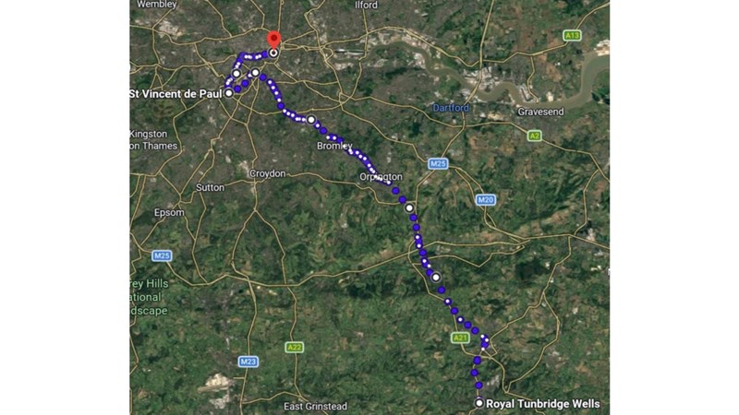Click the Bromley place label
Image resolution: width=739 pixels, height=415 pixels.
pos(334,146)
